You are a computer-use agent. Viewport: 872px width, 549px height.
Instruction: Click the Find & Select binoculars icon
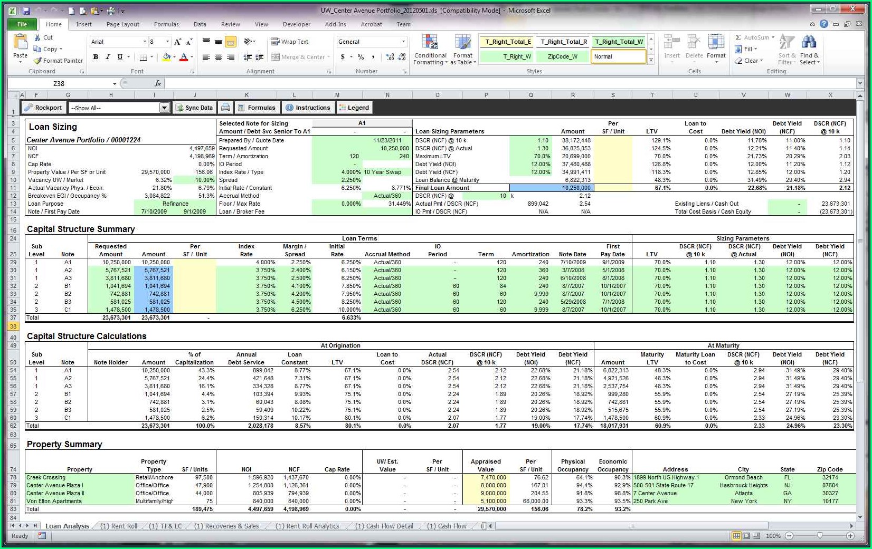coord(809,42)
